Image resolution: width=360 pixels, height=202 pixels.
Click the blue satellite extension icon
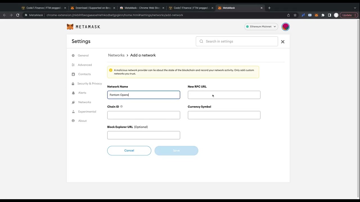[x=303, y=15]
